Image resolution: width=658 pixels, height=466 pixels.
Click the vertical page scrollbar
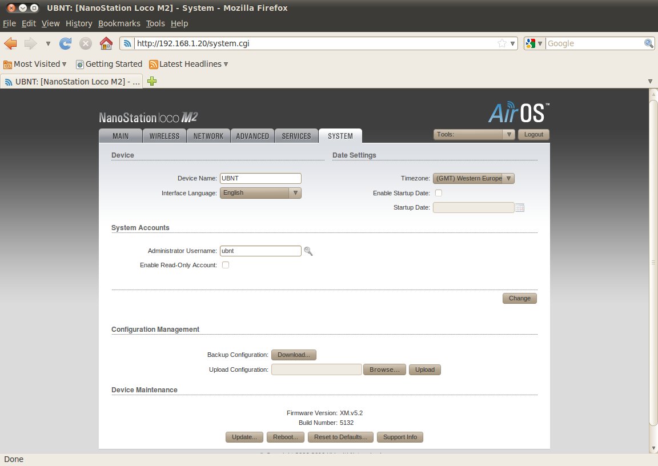click(x=653, y=263)
